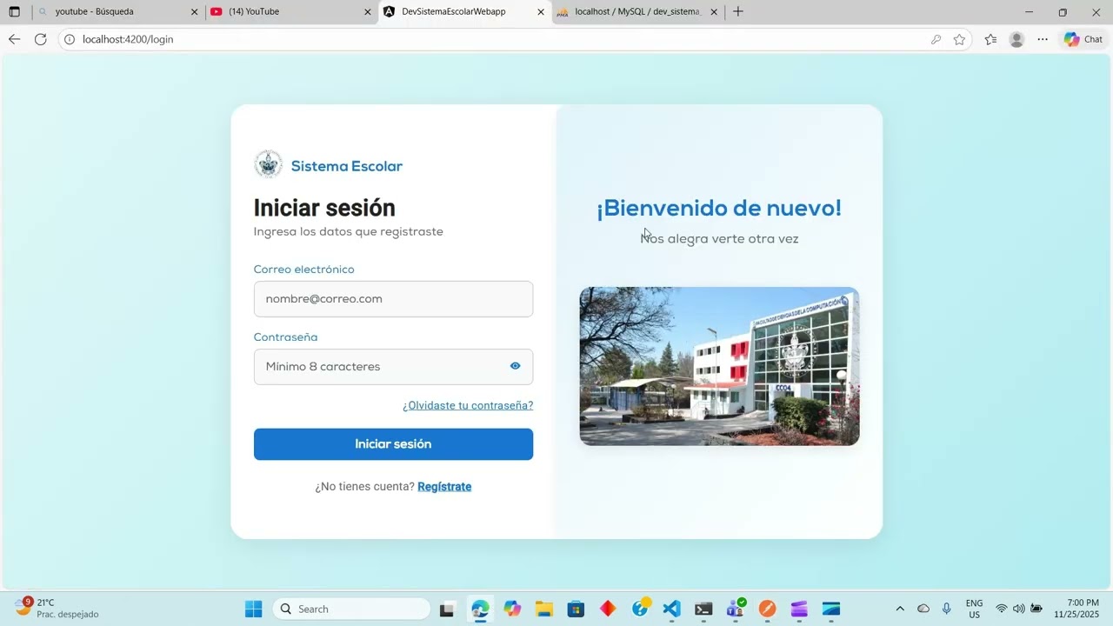Open Microsoft Store from the taskbar
1113x626 pixels.
click(576, 609)
